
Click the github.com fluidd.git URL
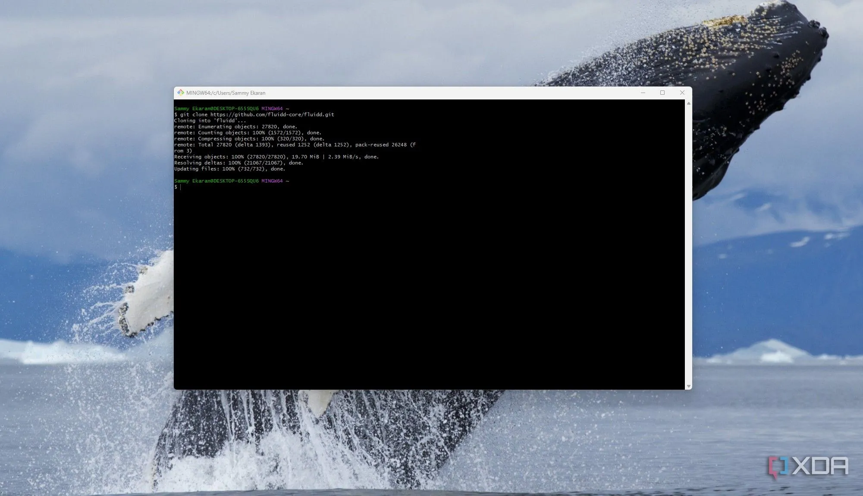point(272,115)
